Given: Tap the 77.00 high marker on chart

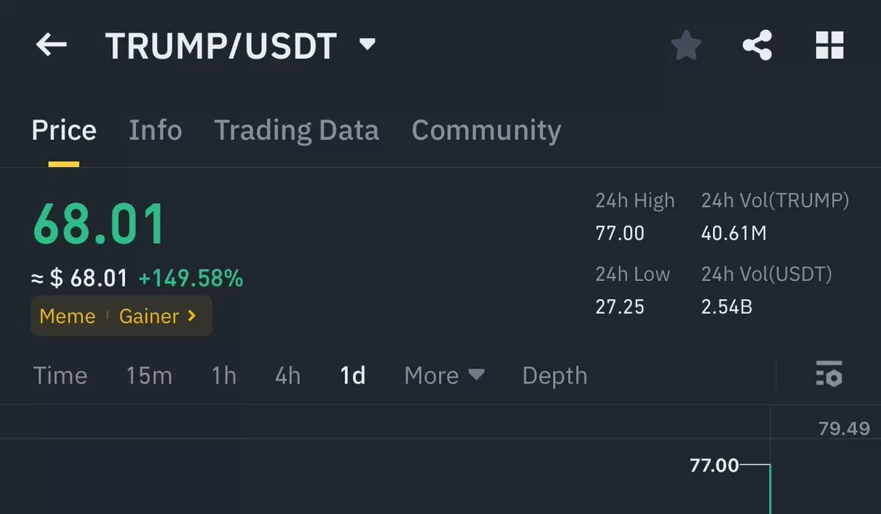Looking at the screenshot, I should click(x=714, y=465).
